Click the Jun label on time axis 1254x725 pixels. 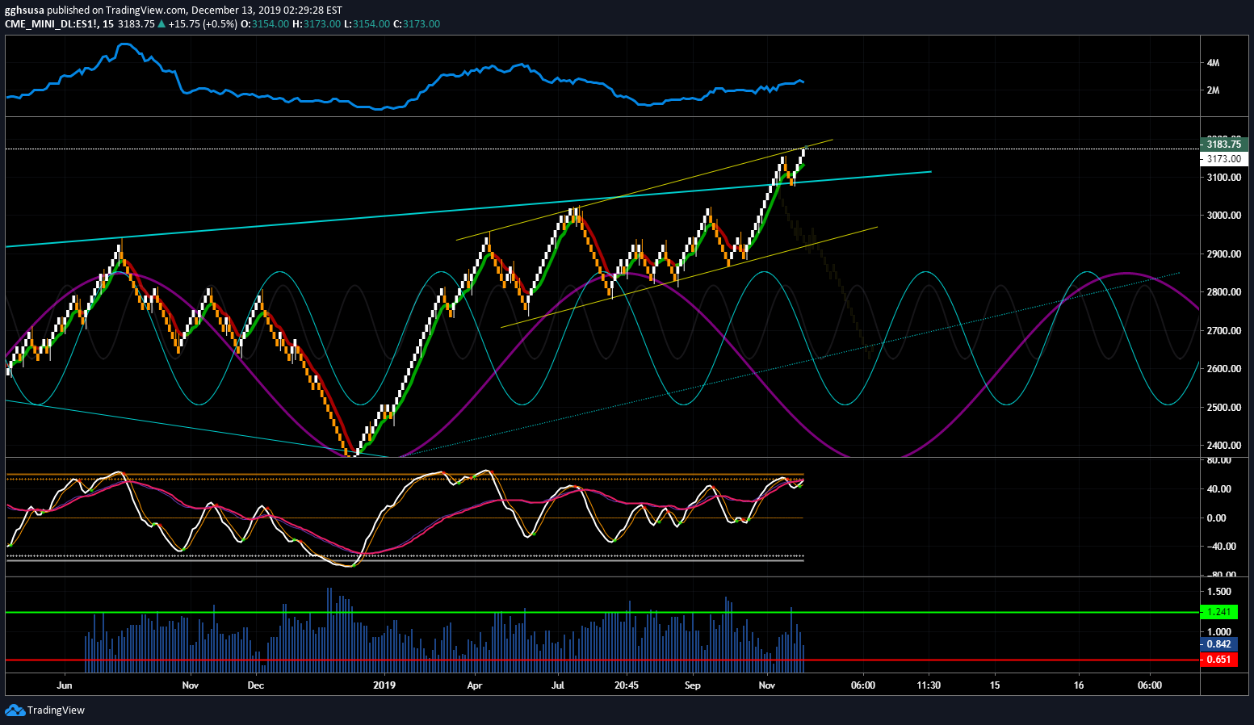click(x=65, y=685)
